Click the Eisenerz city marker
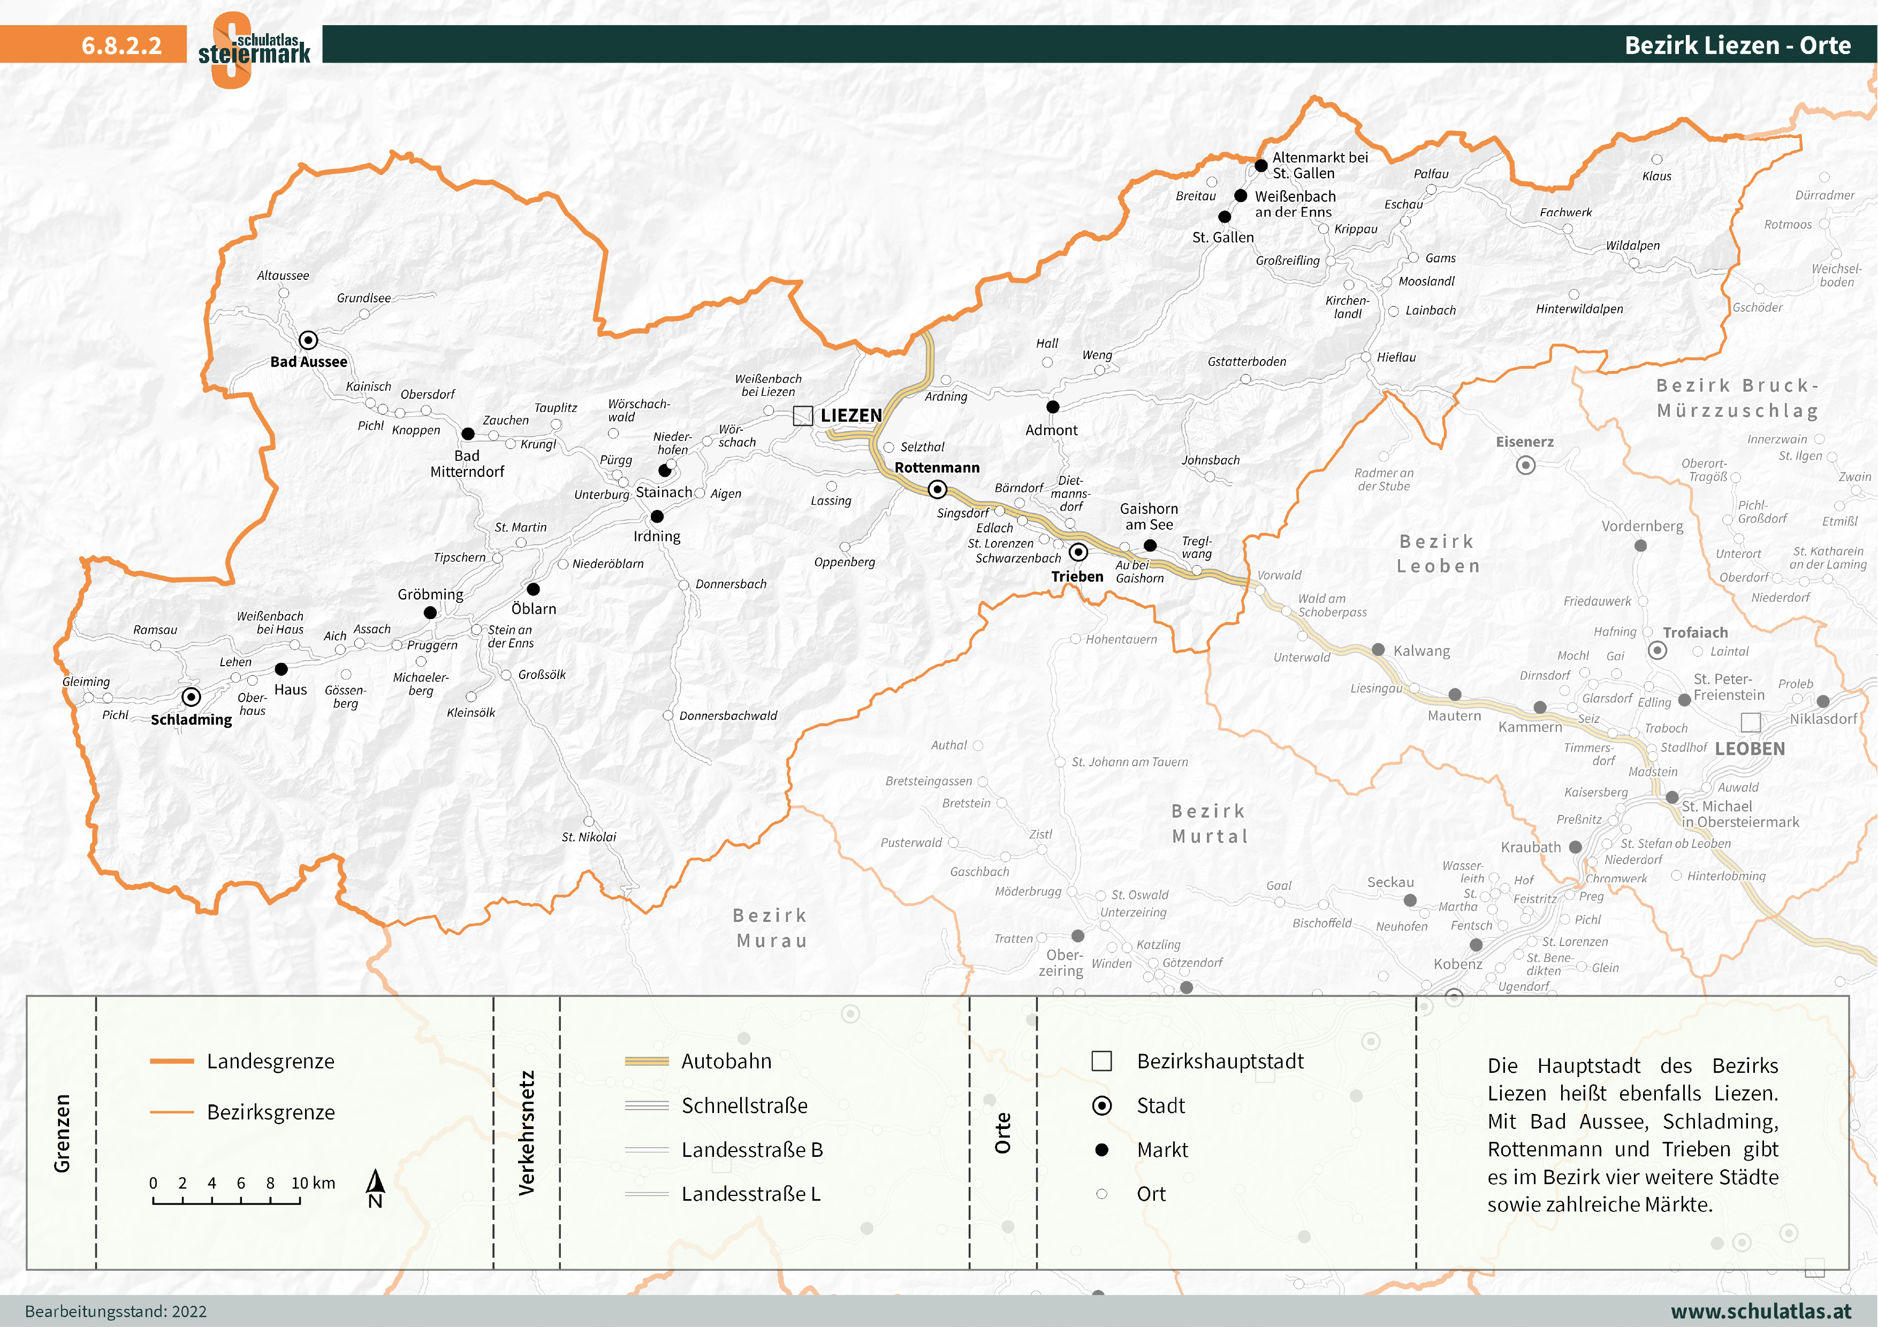 (x=1525, y=465)
